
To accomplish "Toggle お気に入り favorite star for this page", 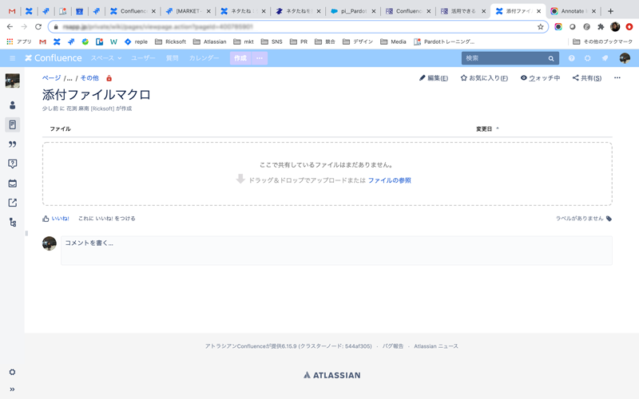I will click(x=484, y=78).
